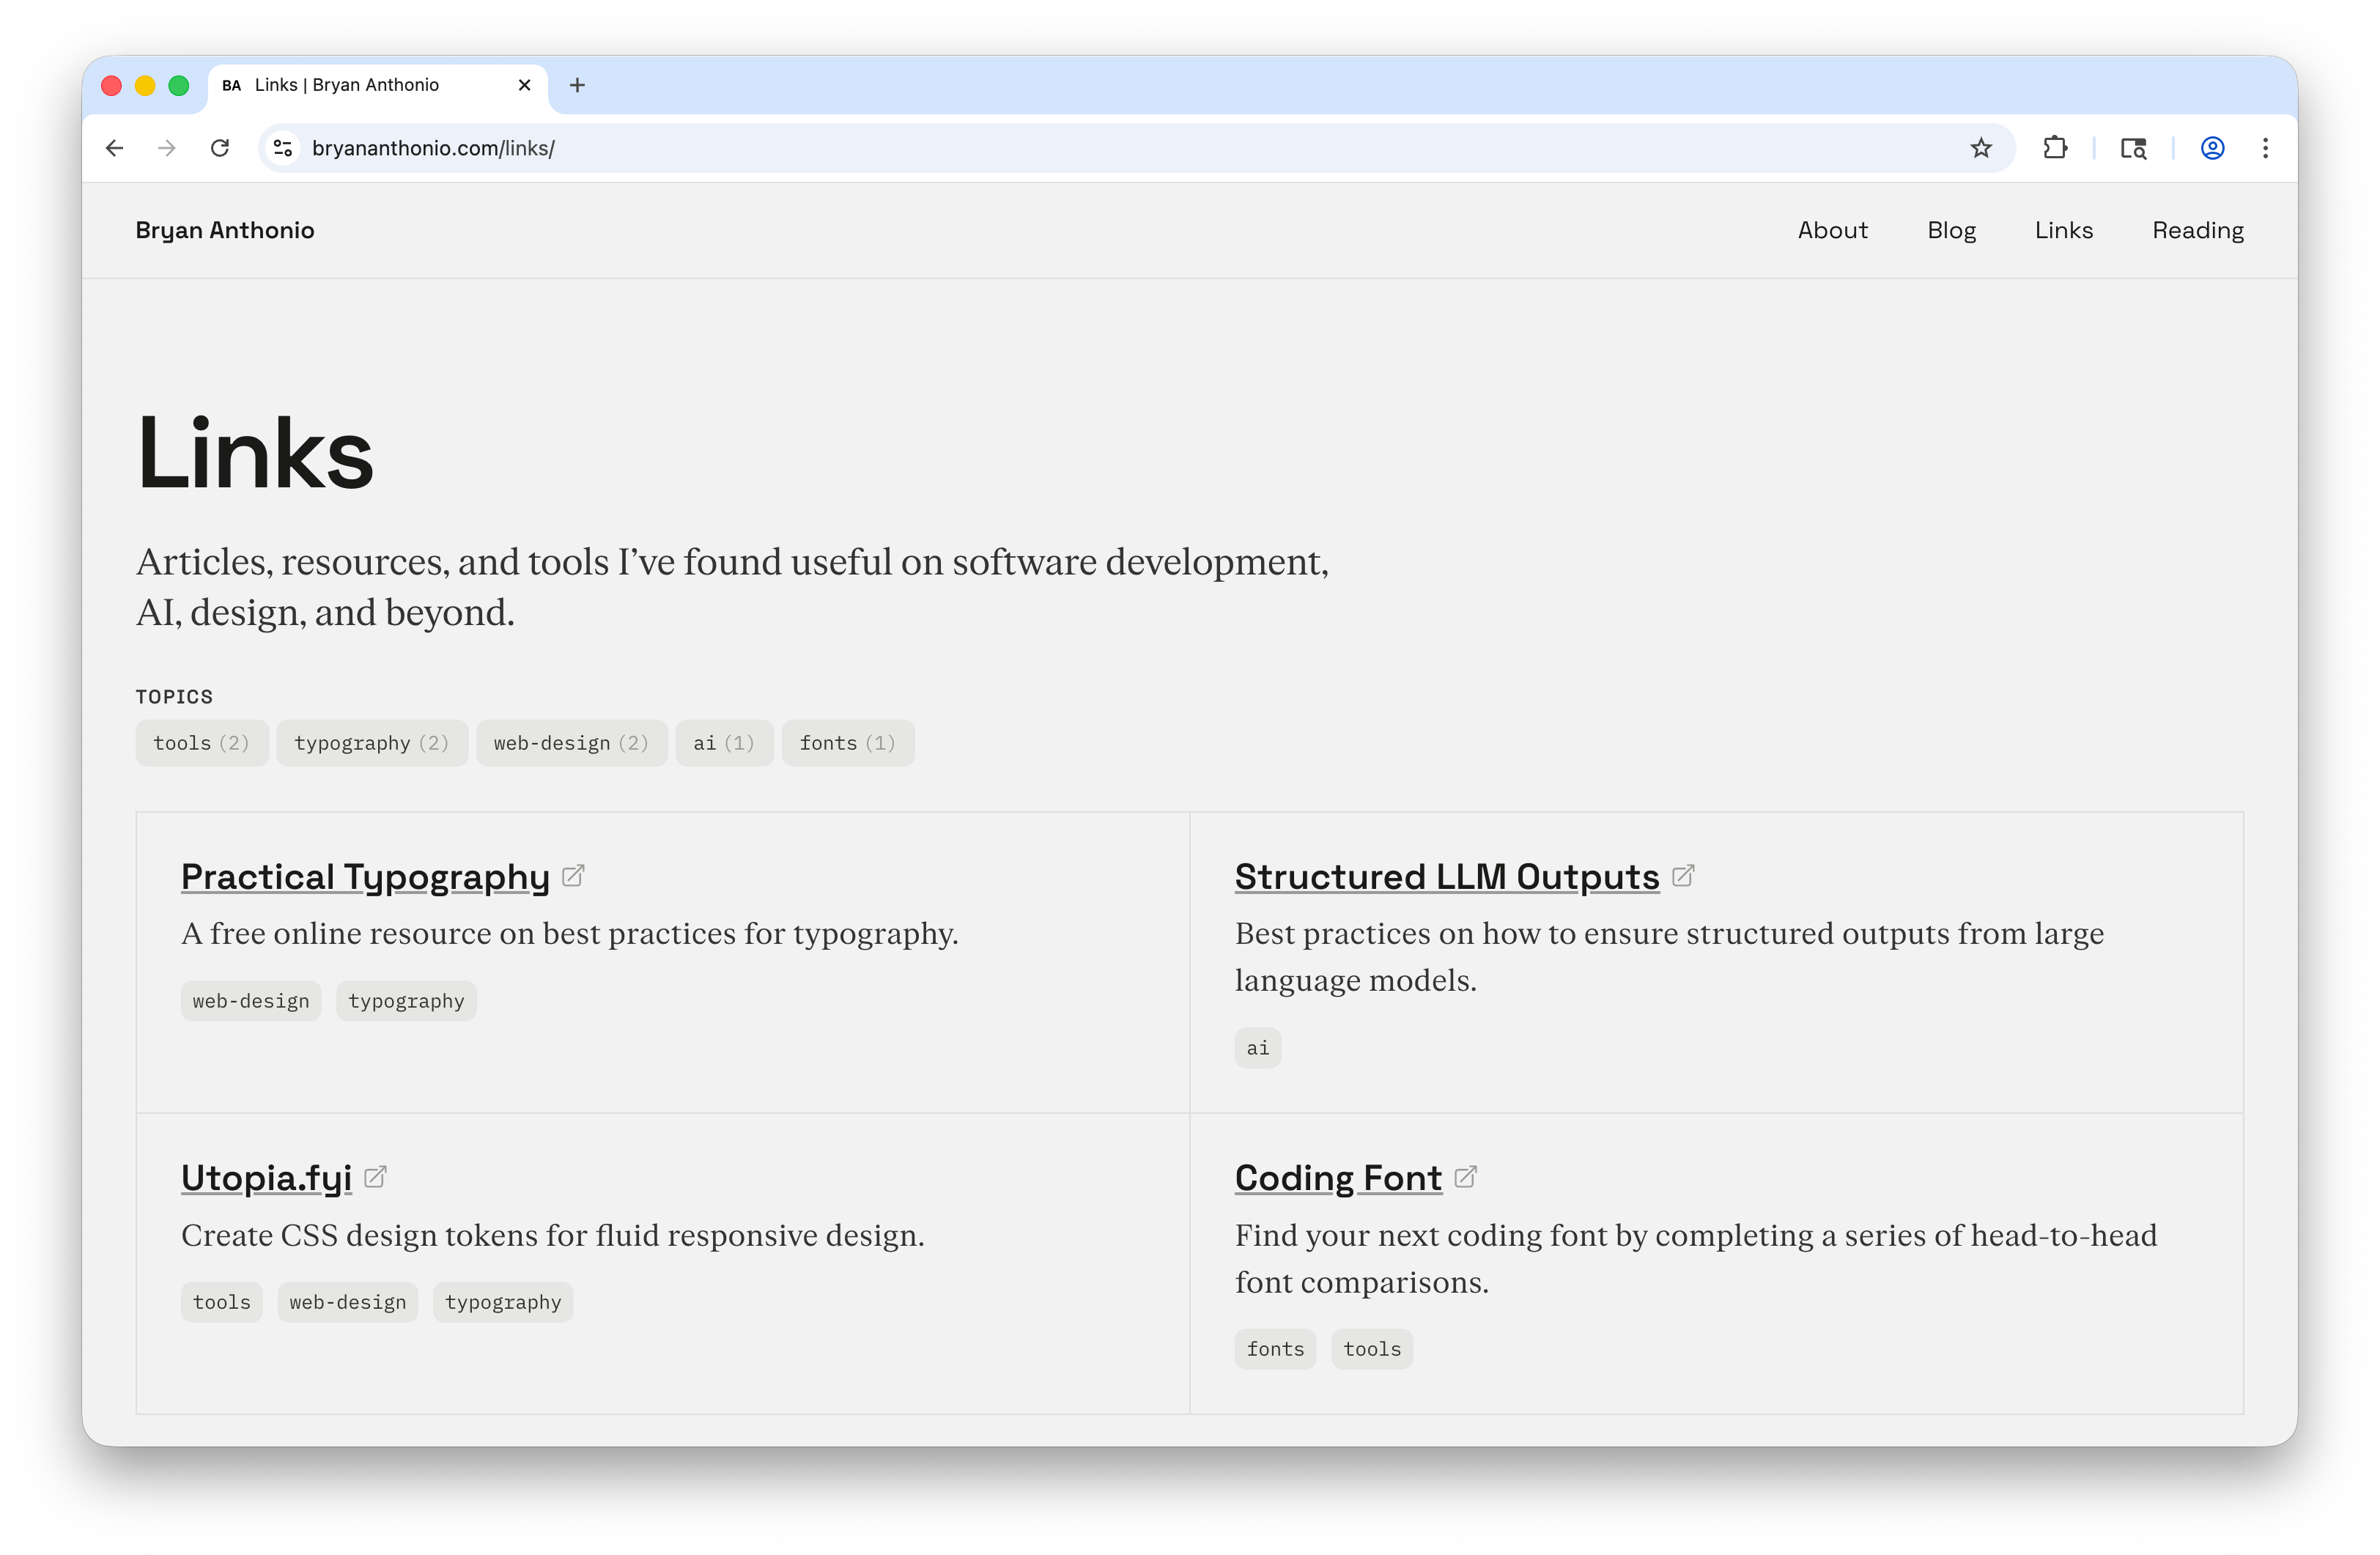Click the typography (2) topic chip
The image size is (2380, 1555).
point(372,742)
